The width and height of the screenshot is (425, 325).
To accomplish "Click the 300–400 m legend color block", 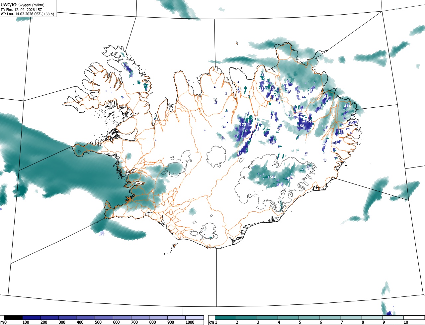I will tap(68, 318).
